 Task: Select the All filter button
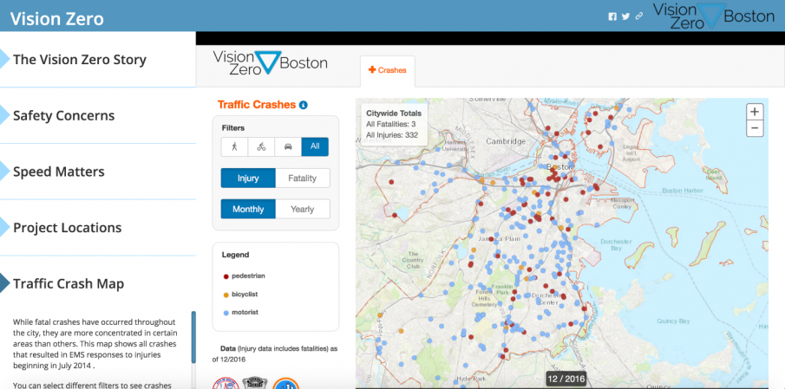pyautogui.click(x=315, y=147)
